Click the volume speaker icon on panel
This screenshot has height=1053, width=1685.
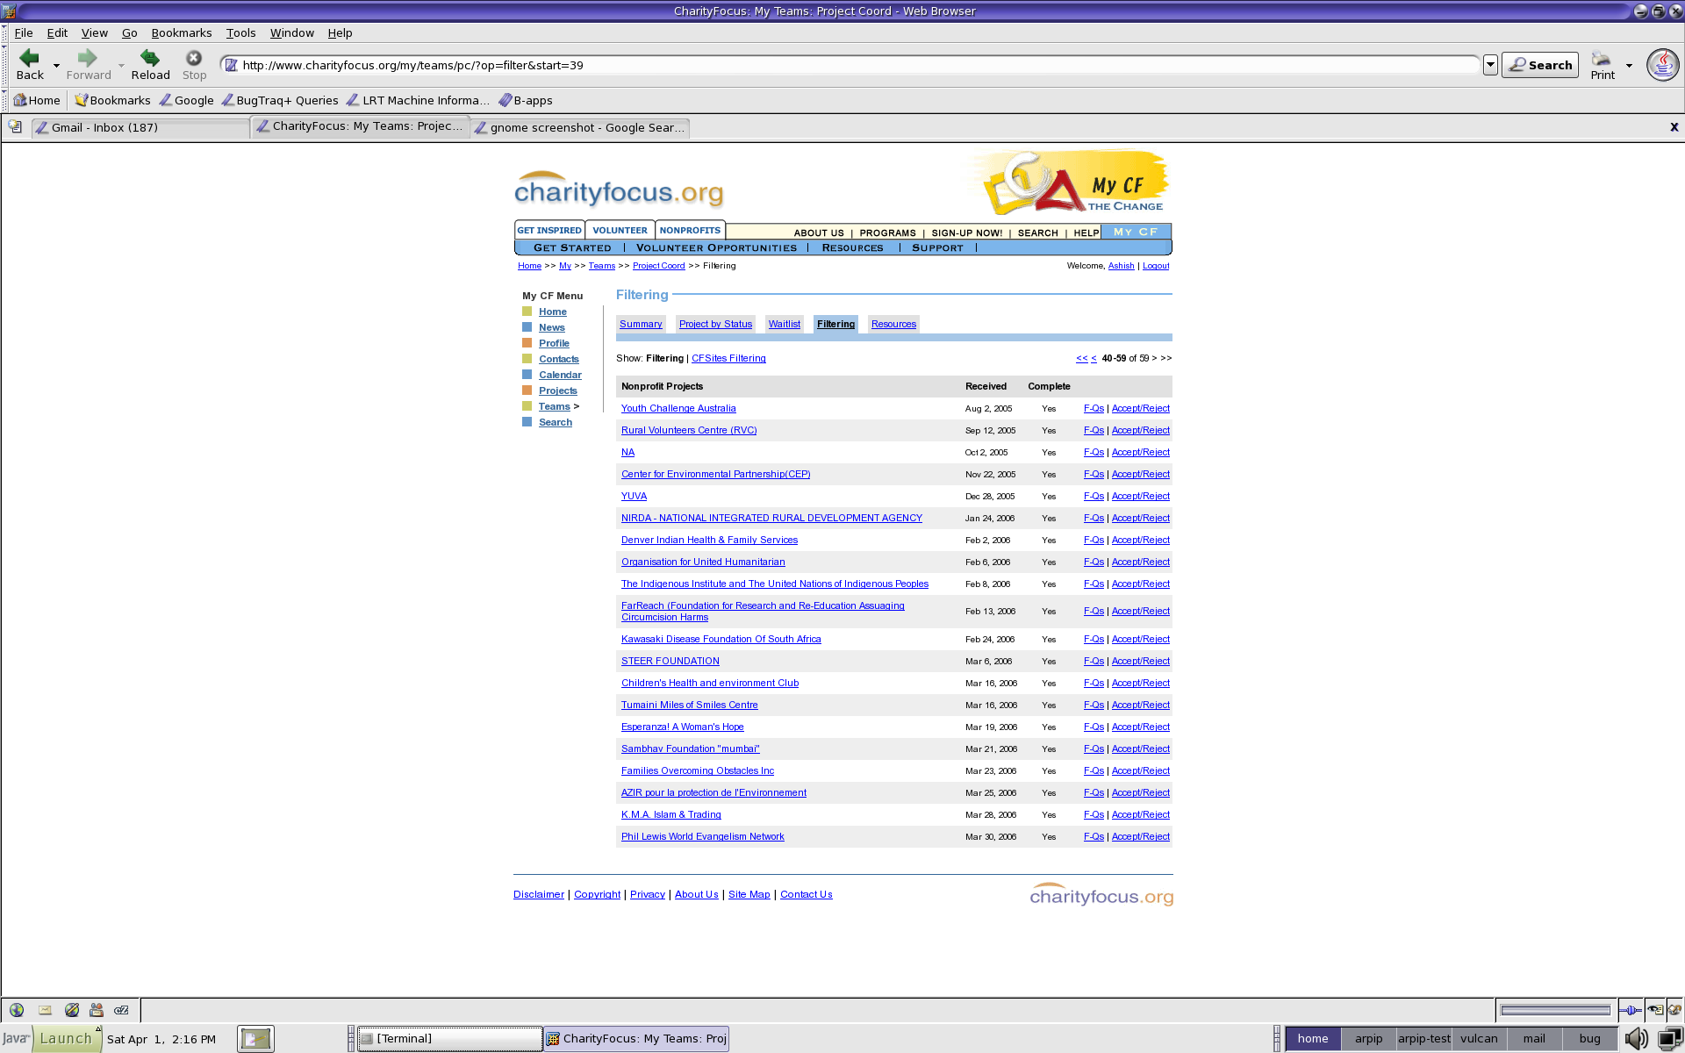[x=1636, y=1039]
